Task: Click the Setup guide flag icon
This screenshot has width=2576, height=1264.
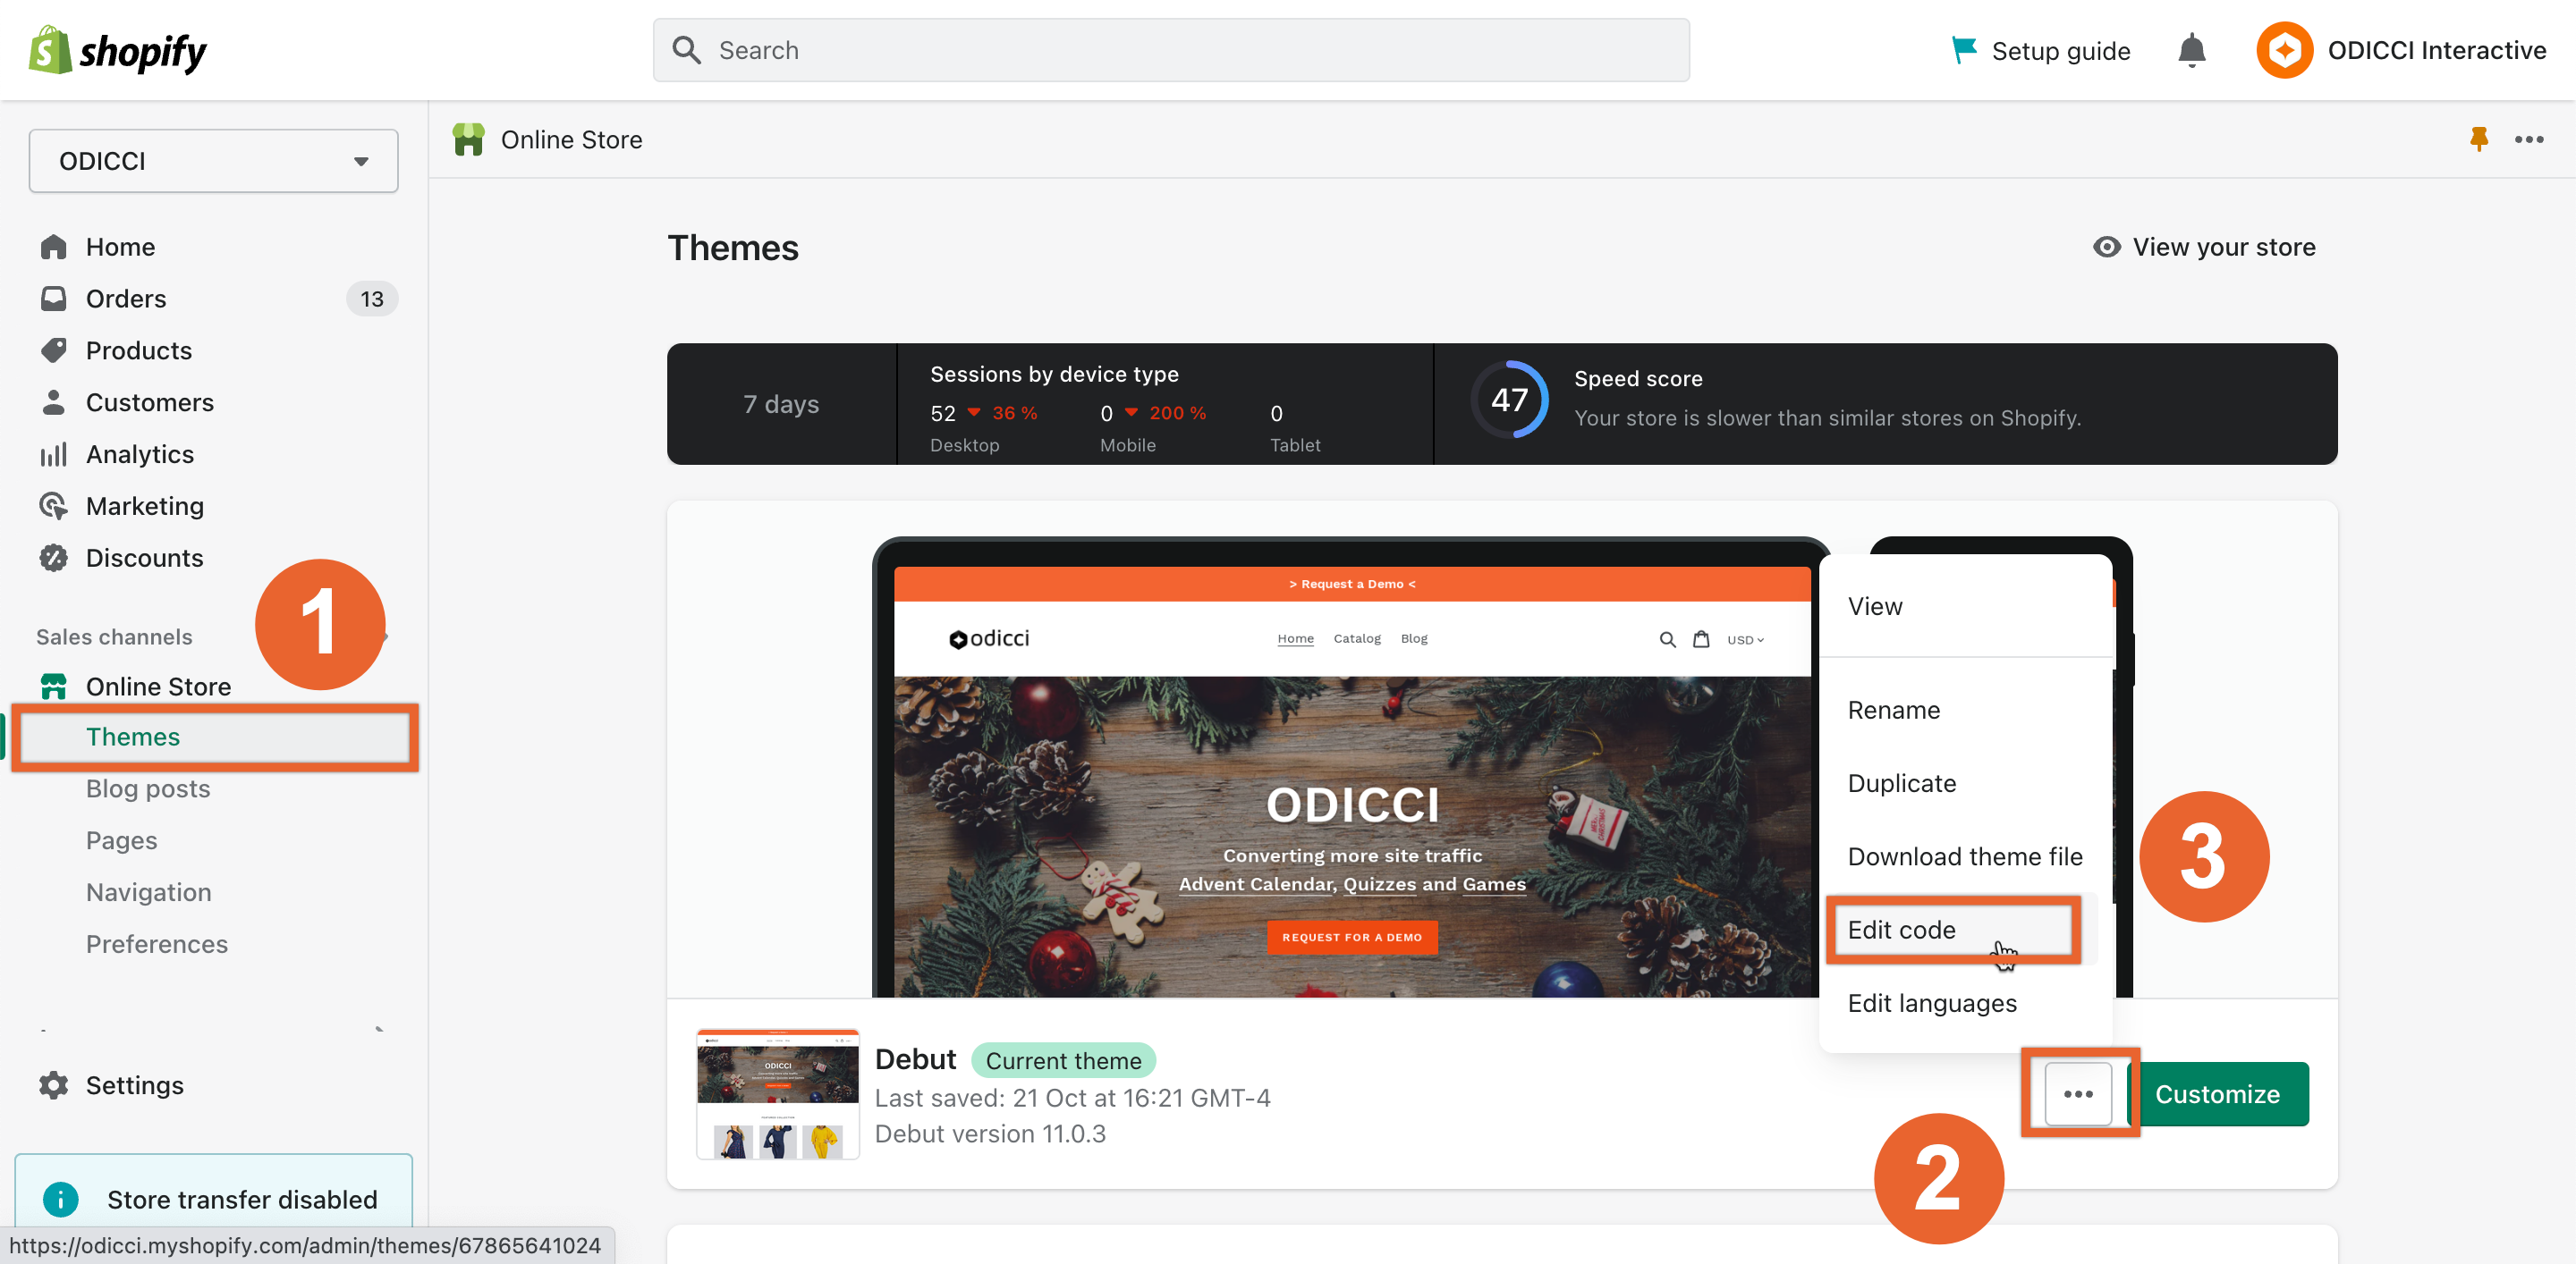Action: [1963, 50]
